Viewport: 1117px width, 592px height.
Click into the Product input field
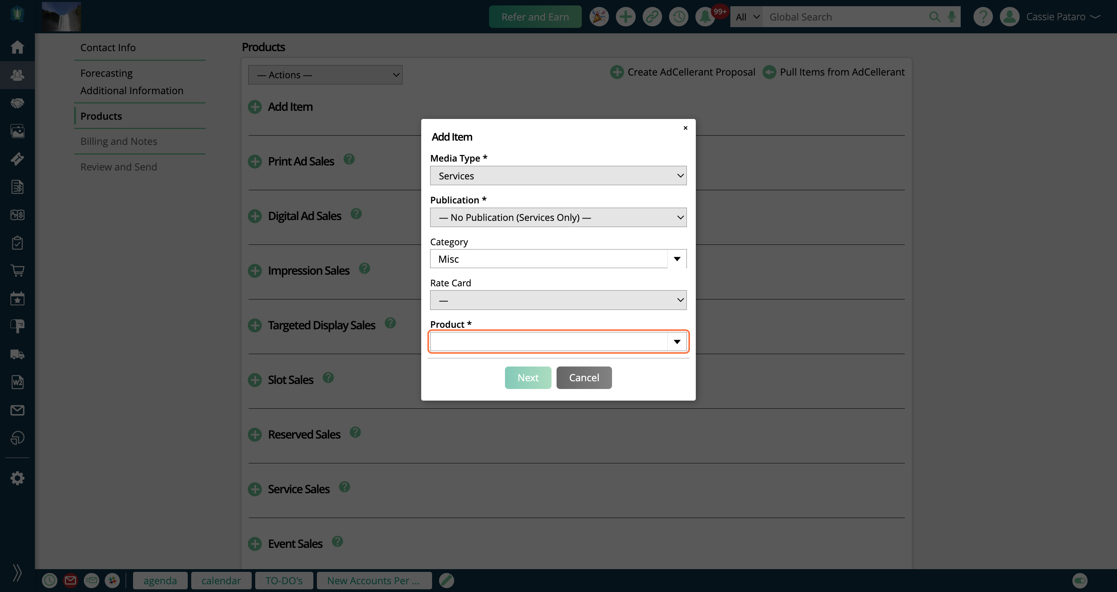tap(548, 342)
